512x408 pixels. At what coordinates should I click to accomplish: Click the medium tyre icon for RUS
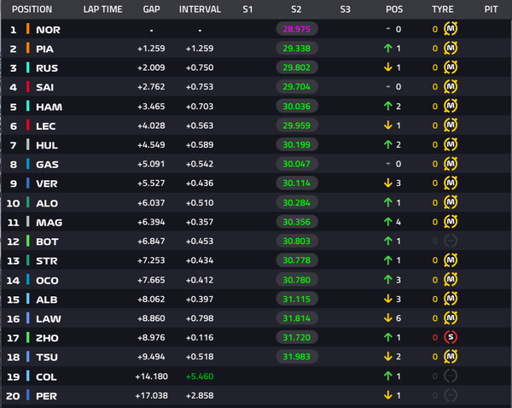point(451,67)
